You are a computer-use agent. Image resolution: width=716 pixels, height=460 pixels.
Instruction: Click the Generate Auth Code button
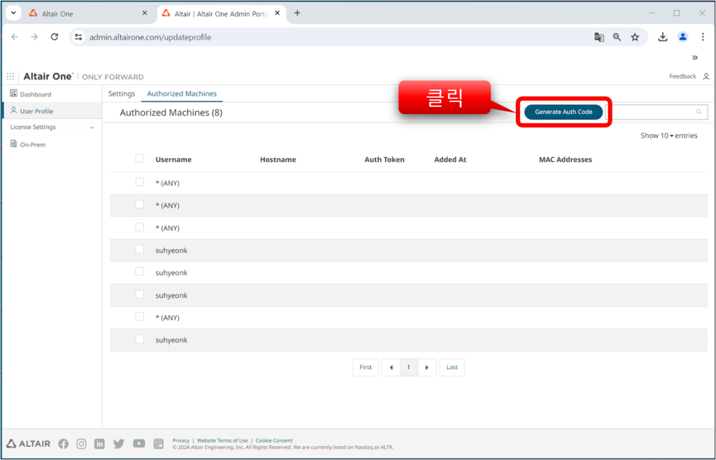(564, 112)
